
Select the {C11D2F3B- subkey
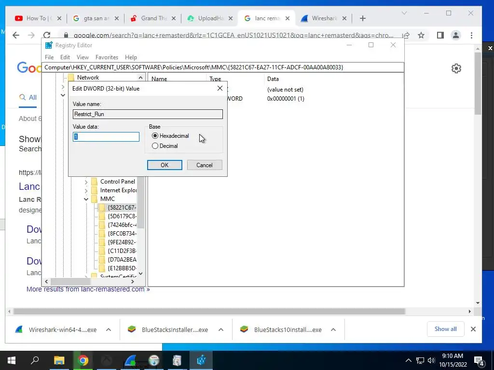[122, 251]
